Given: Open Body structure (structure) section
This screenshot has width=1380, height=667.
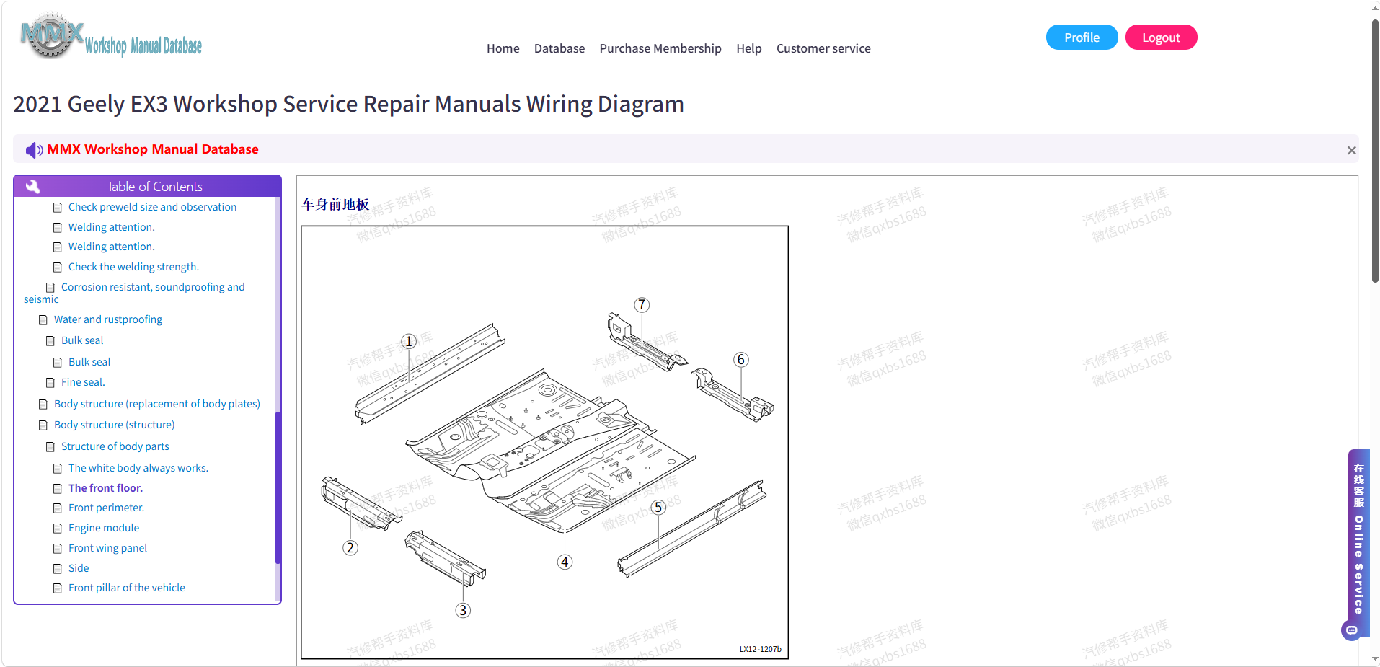Looking at the screenshot, I should [115, 425].
